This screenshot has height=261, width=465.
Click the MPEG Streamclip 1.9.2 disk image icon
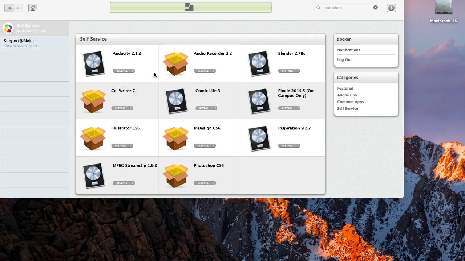click(x=94, y=176)
